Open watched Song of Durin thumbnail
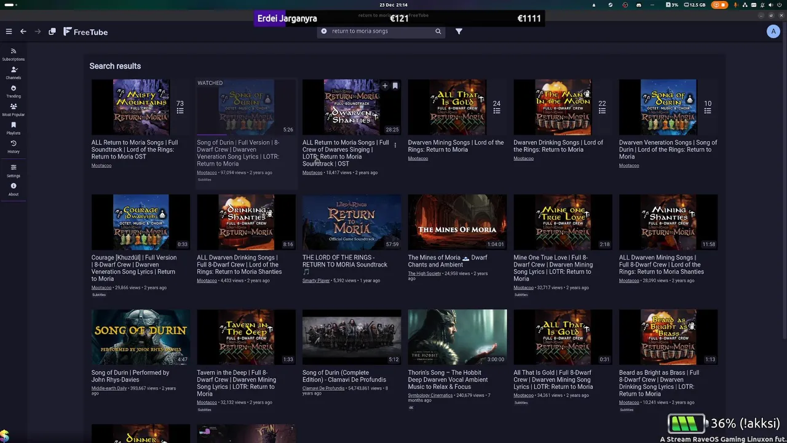The width and height of the screenshot is (787, 443). [x=246, y=107]
